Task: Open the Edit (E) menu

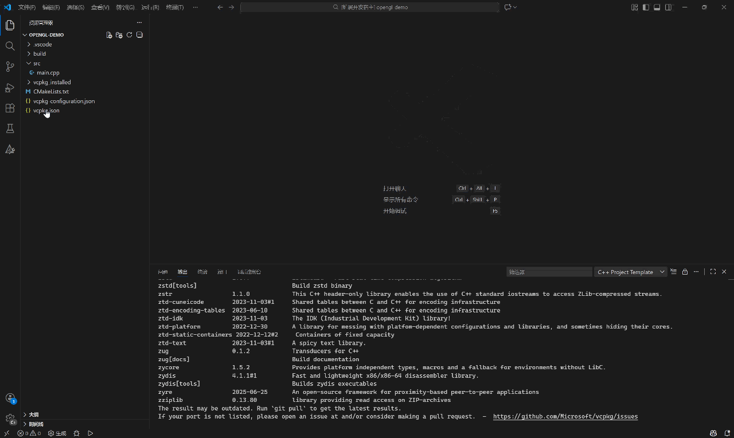Action: point(51,7)
